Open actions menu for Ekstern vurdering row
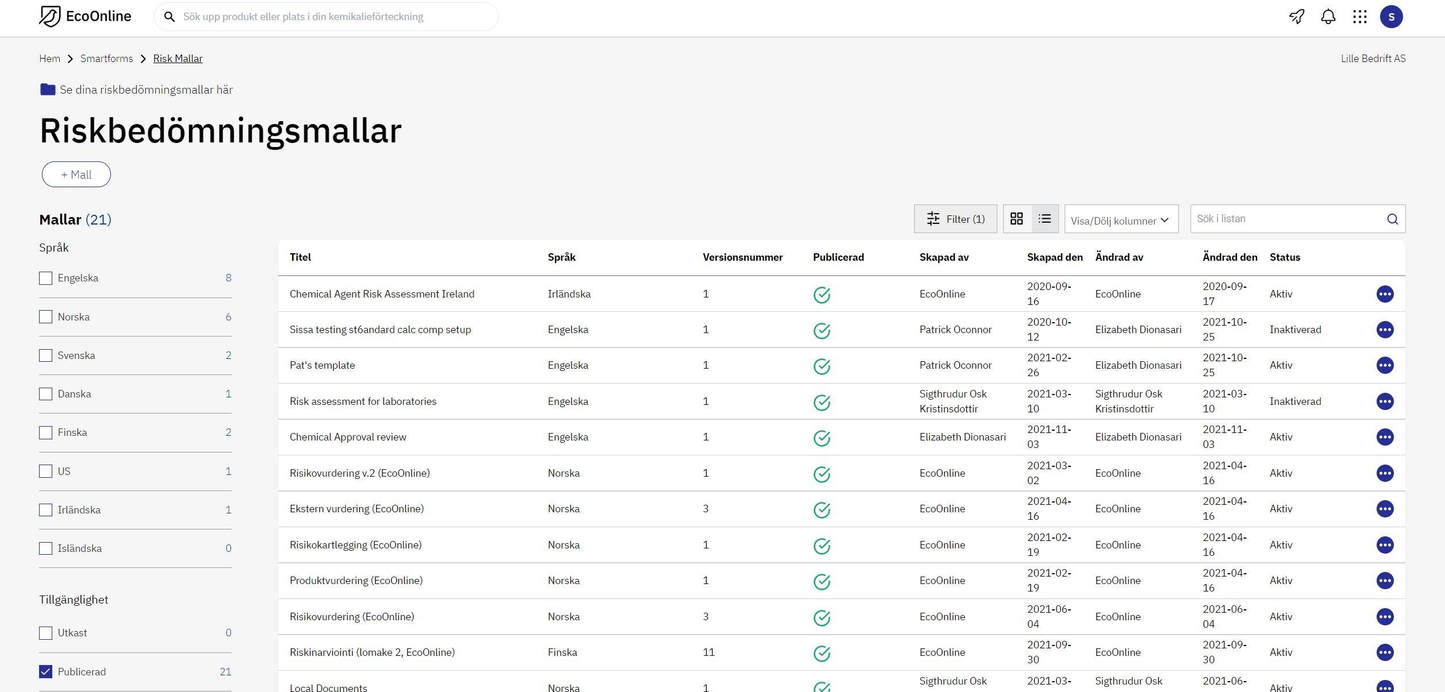The image size is (1445, 692). pos(1385,509)
